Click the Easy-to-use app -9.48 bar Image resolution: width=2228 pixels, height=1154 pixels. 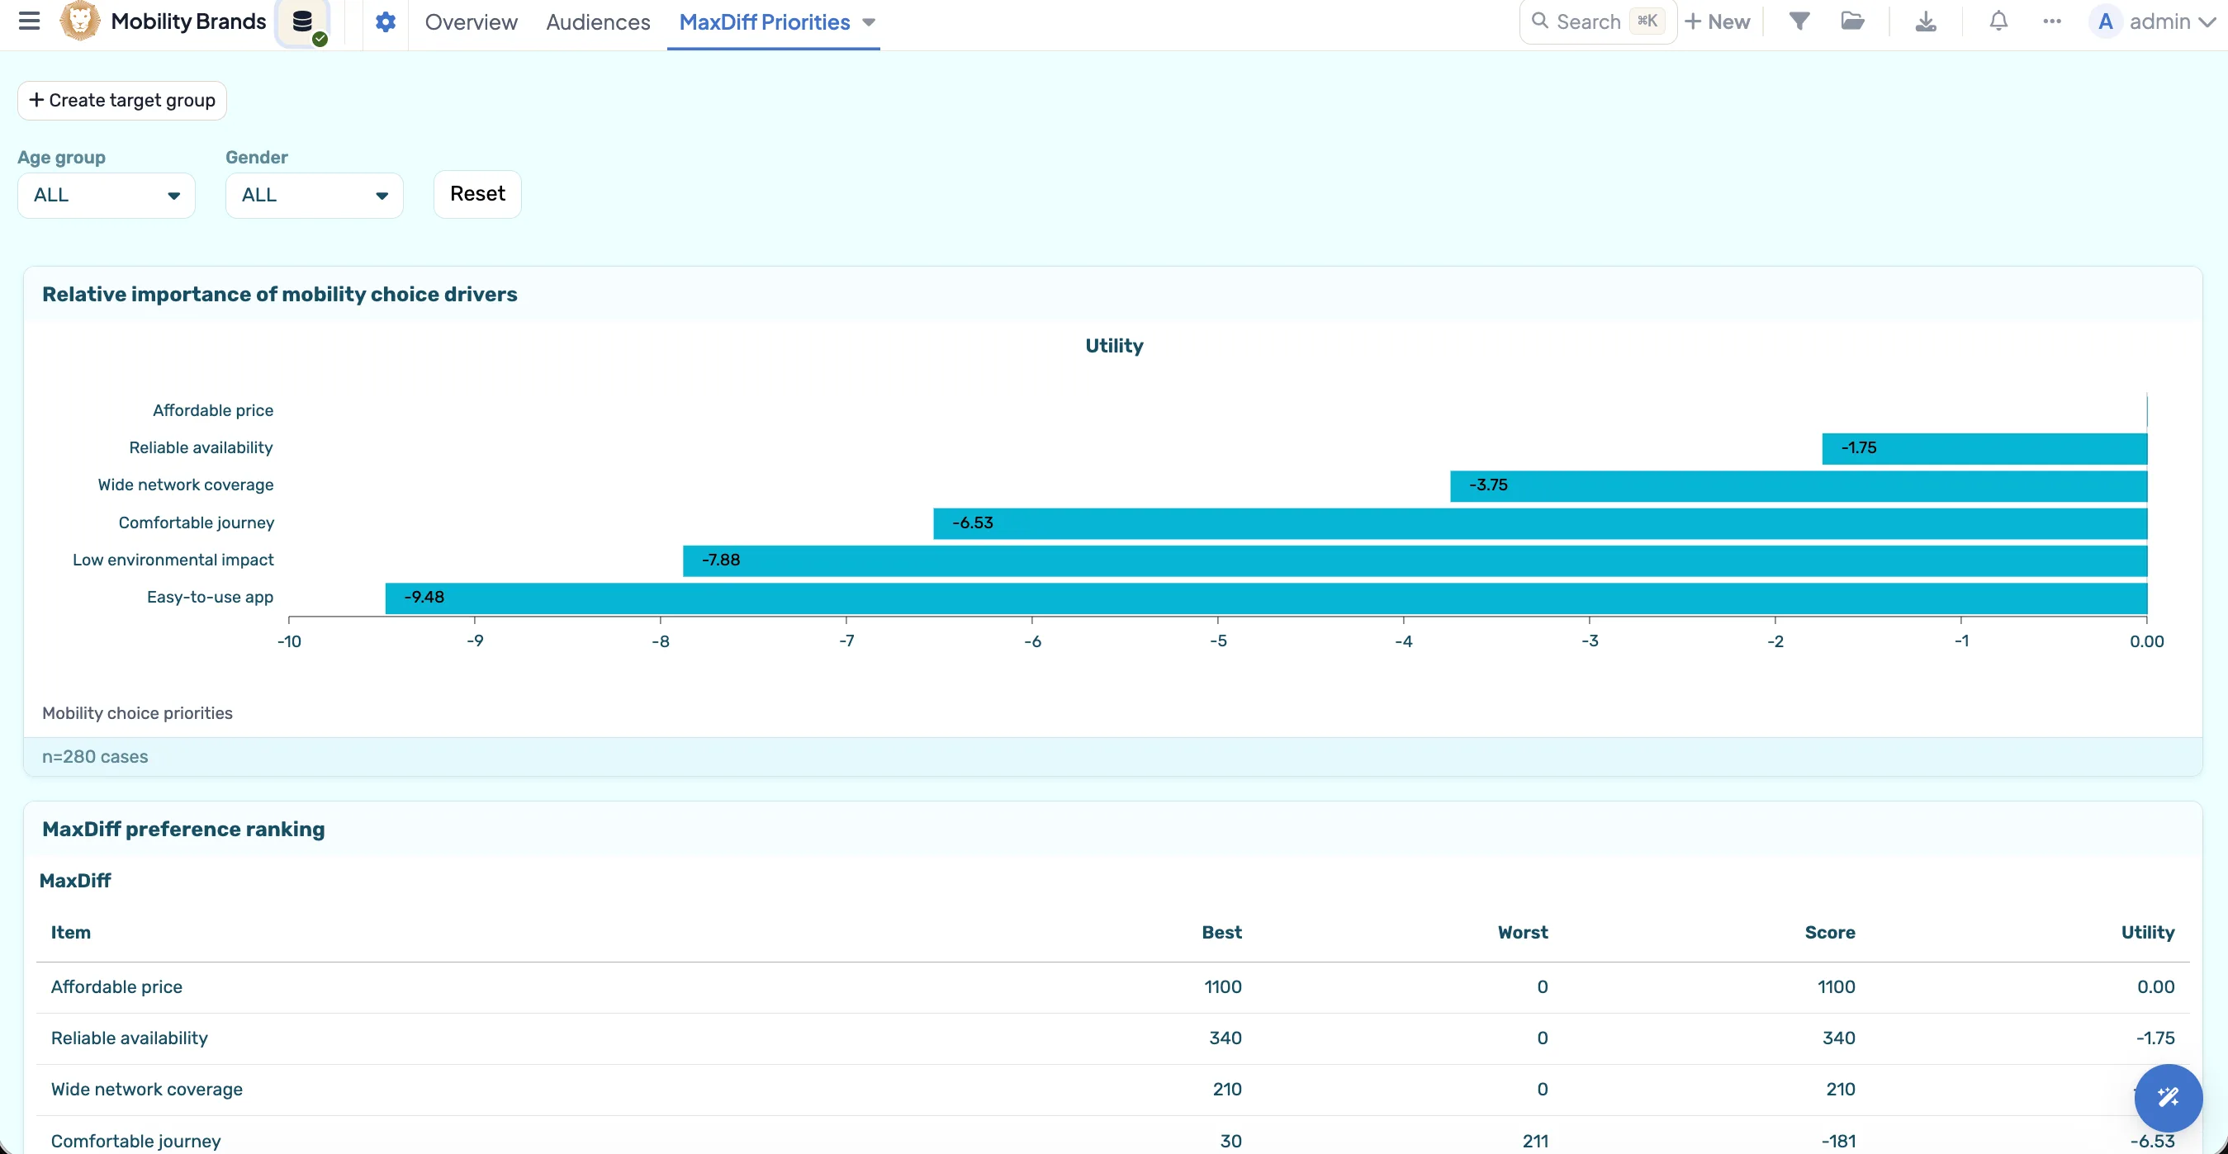pyautogui.click(x=1265, y=598)
